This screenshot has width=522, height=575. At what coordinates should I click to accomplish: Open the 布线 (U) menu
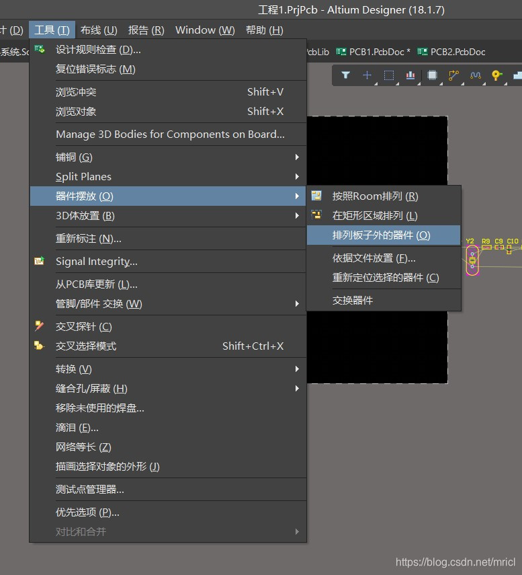click(99, 30)
